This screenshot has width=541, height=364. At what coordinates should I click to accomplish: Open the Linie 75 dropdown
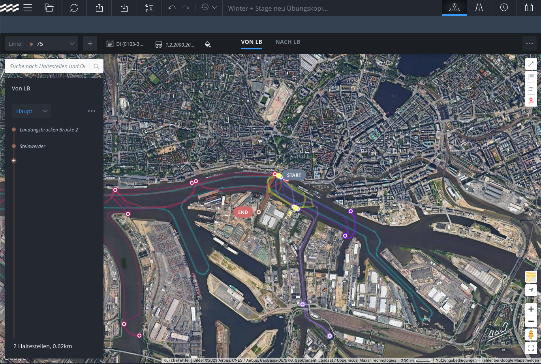point(41,44)
